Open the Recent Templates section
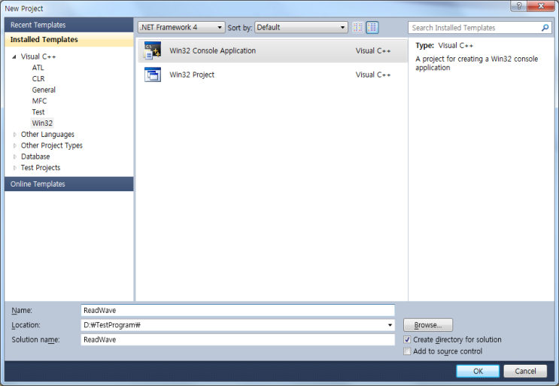 pyautogui.click(x=68, y=25)
